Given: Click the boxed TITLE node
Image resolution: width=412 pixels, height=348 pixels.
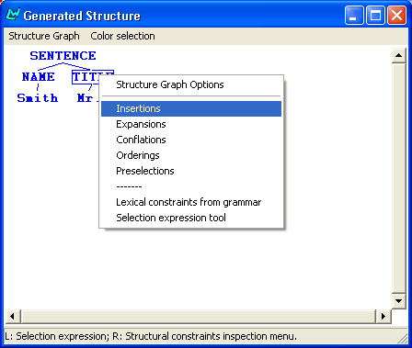Looking at the screenshot, I should tap(86, 77).
